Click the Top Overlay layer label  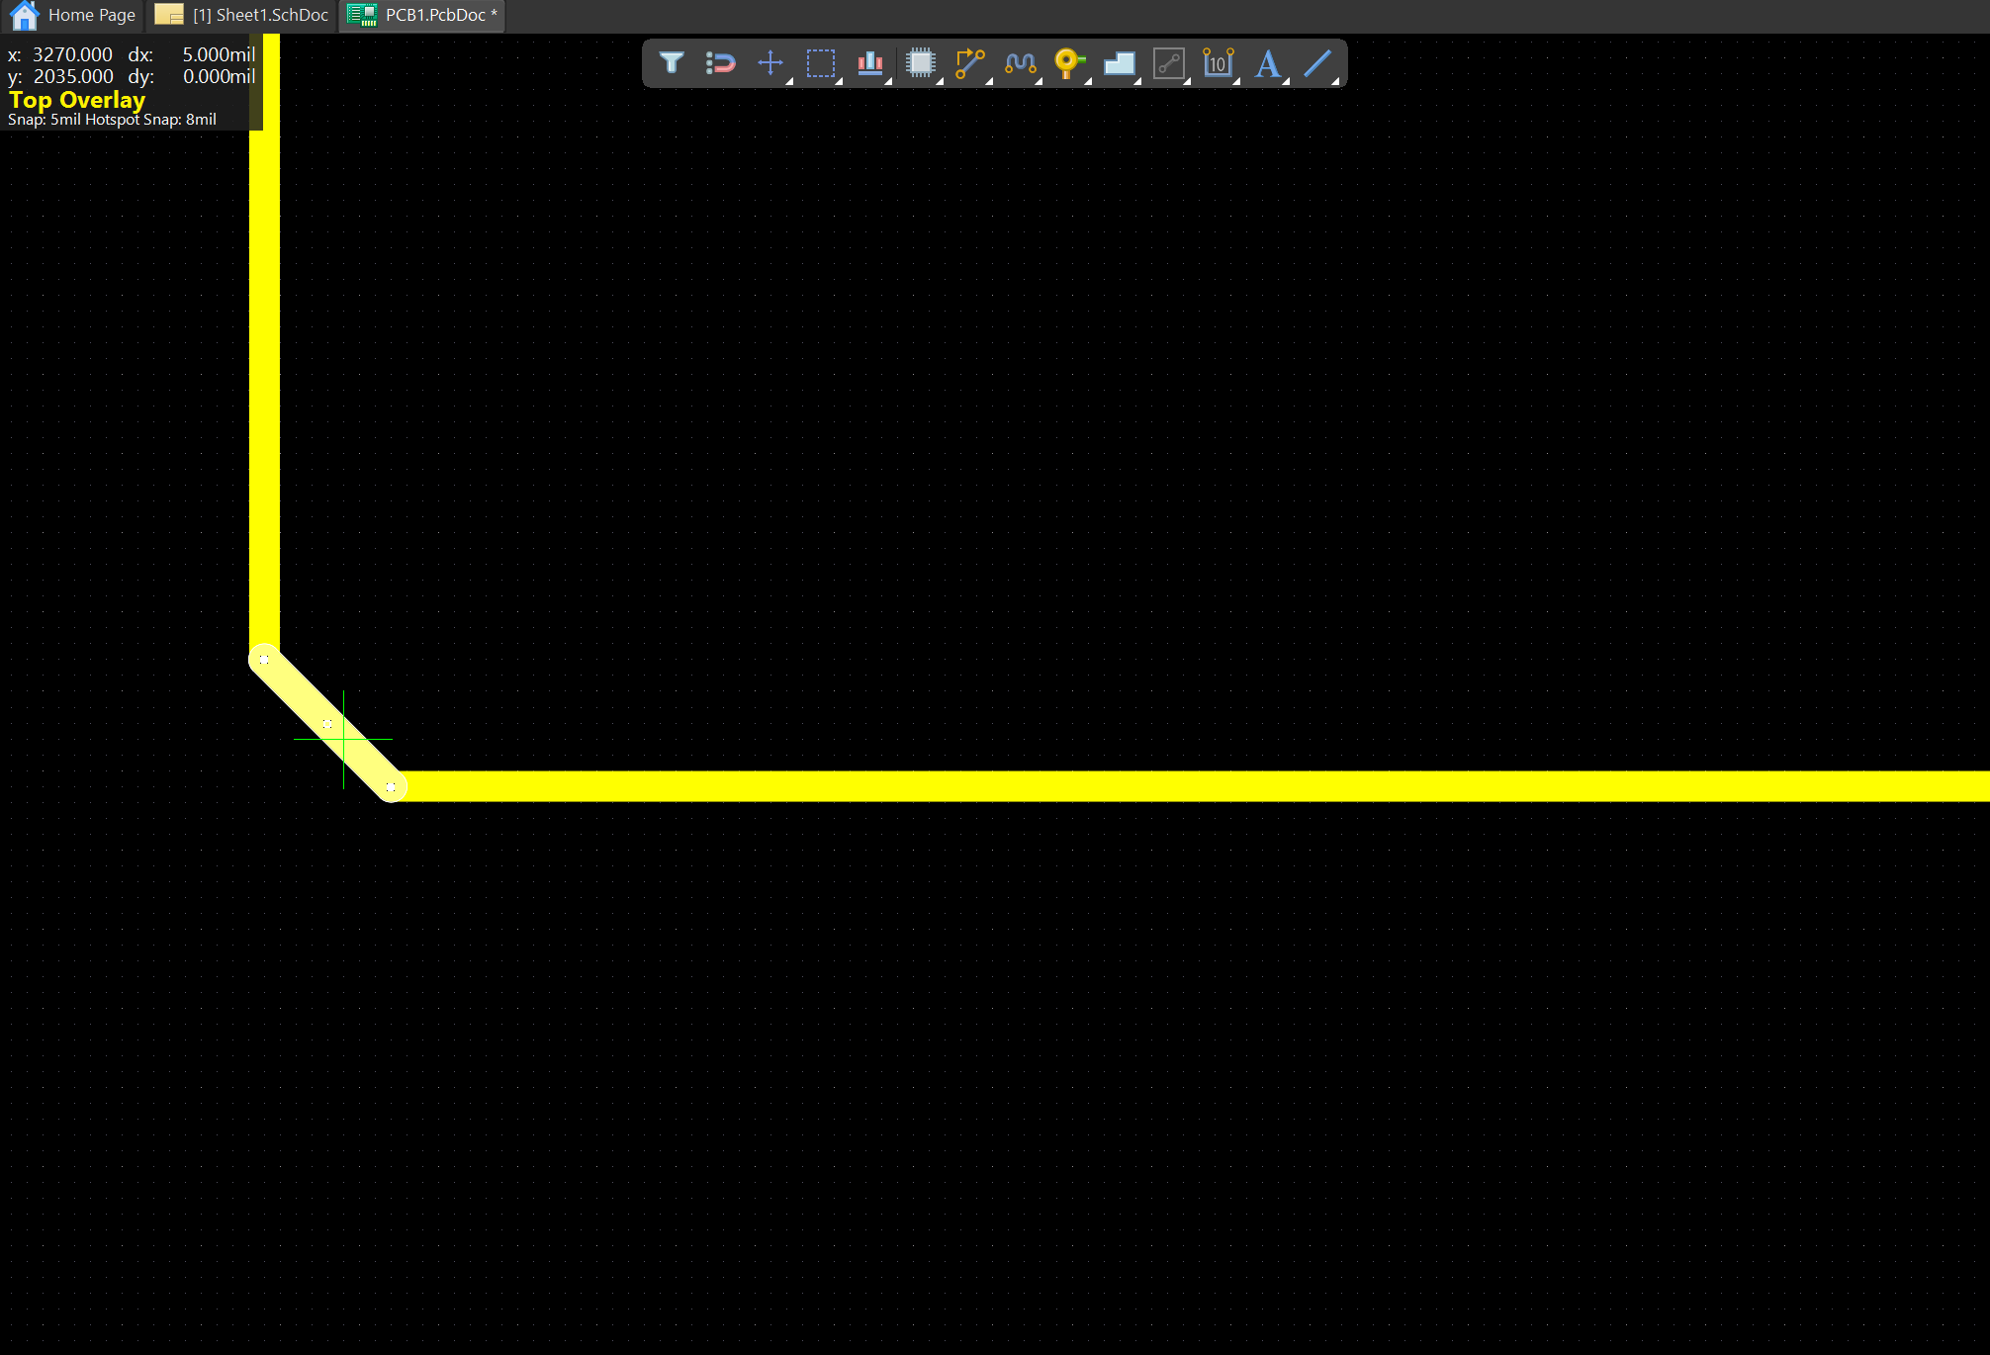77,100
